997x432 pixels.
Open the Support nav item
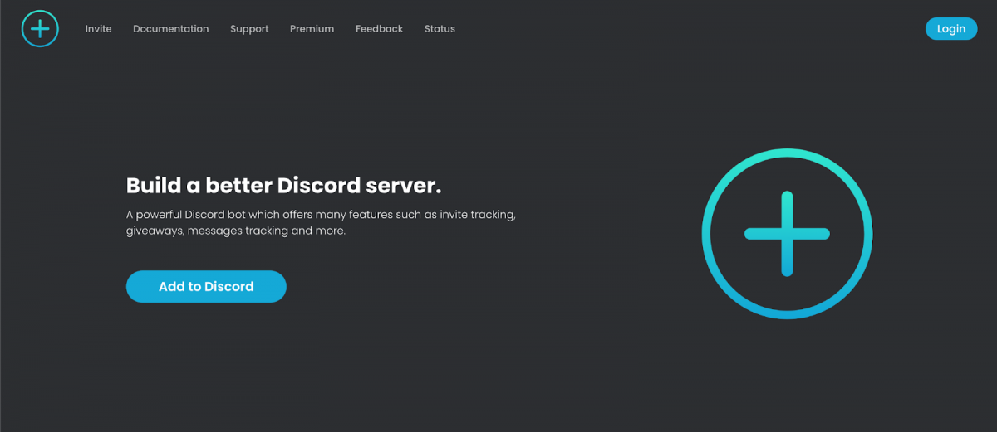(x=249, y=28)
